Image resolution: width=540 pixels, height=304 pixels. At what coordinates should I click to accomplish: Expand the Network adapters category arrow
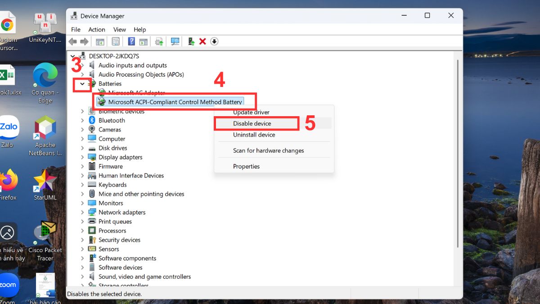[x=82, y=212]
